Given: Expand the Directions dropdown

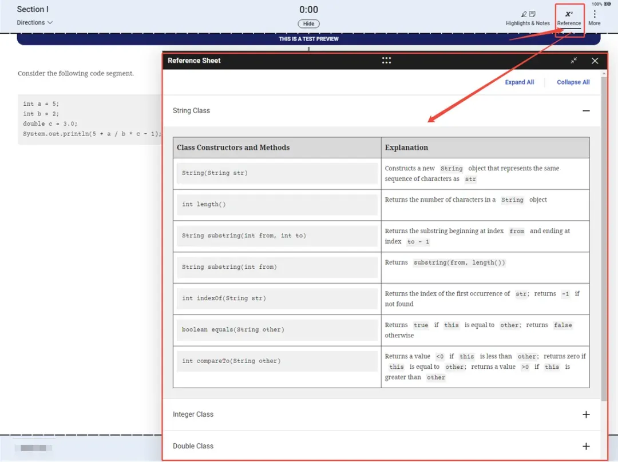Looking at the screenshot, I should pos(35,22).
